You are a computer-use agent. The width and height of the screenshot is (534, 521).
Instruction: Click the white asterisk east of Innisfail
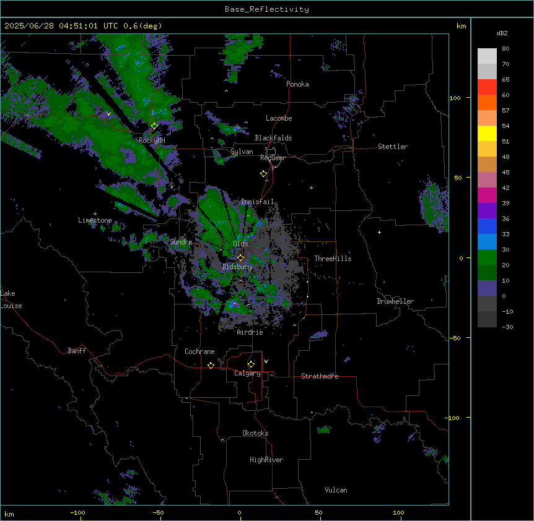click(311, 188)
